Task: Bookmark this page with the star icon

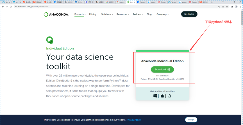Action: click(x=227, y=7)
